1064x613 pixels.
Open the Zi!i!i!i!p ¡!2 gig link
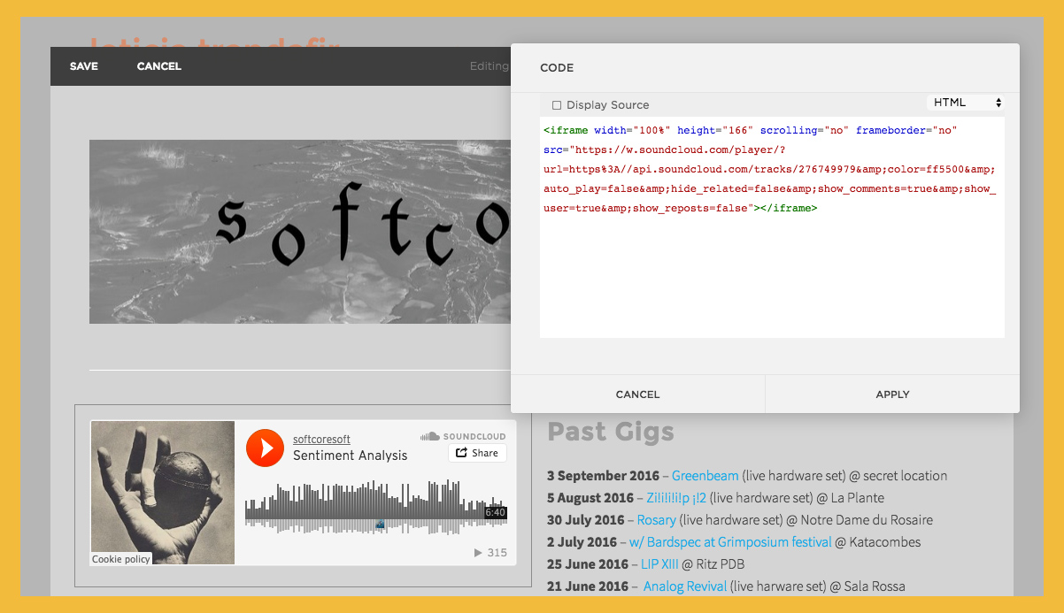676,498
